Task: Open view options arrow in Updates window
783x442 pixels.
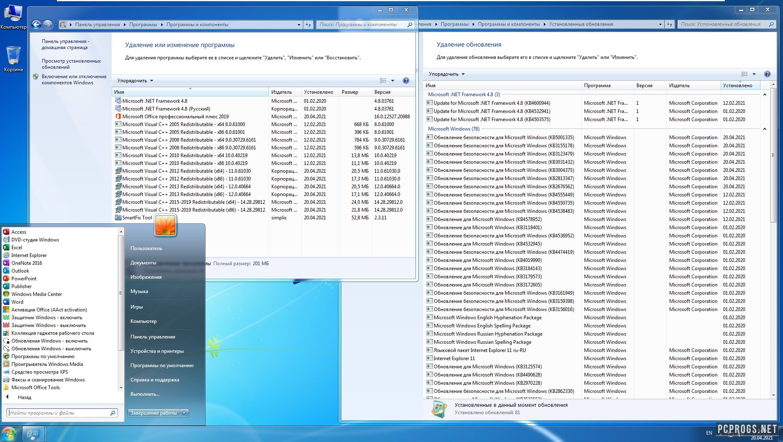Action: pos(754,74)
